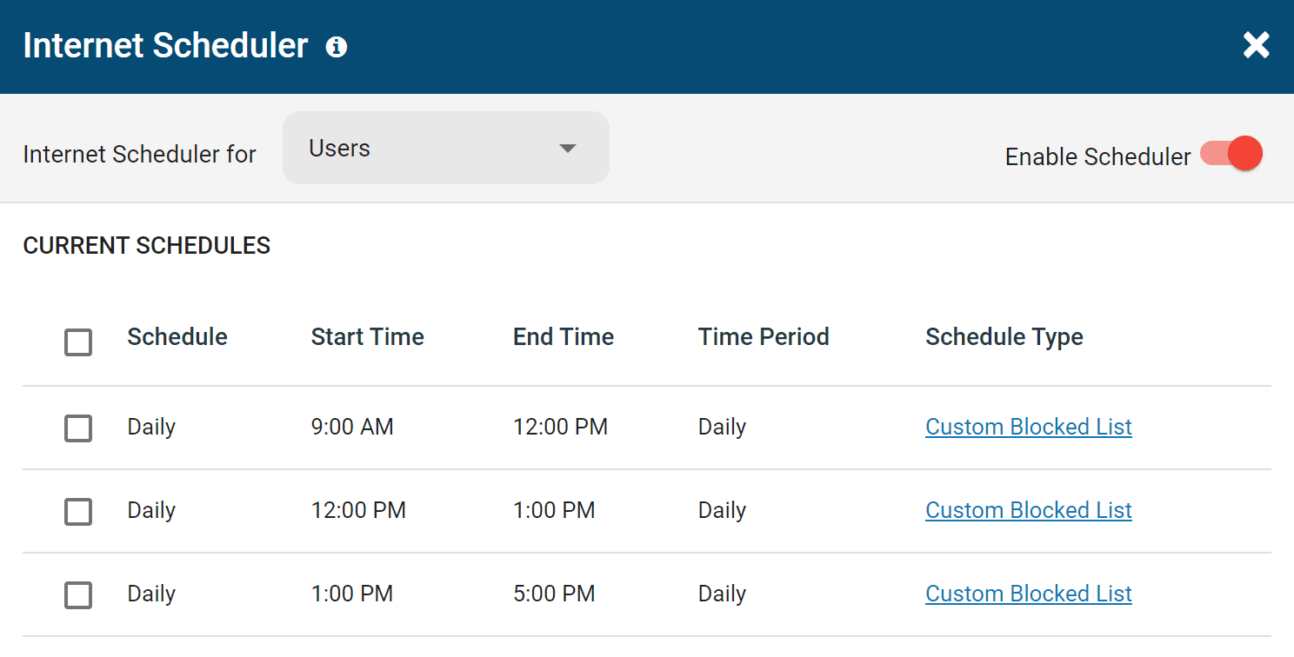Click the Schedule Type column header
Viewport: 1294px width, 657px height.
click(1004, 336)
